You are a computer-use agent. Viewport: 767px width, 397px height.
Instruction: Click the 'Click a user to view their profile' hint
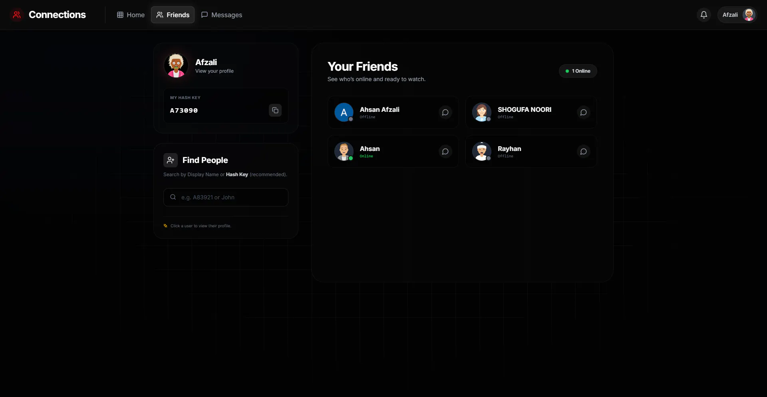coord(201,226)
